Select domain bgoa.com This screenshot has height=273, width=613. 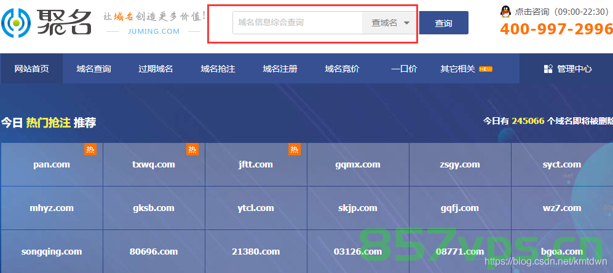point(562,252)
